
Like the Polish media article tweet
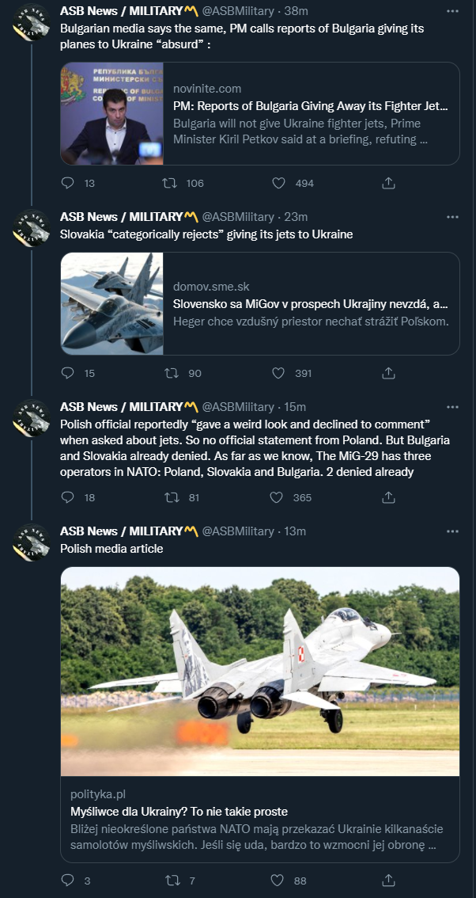(278, 880)
